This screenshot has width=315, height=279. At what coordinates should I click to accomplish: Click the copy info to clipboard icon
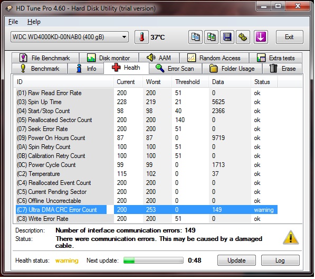coord(195,37)
